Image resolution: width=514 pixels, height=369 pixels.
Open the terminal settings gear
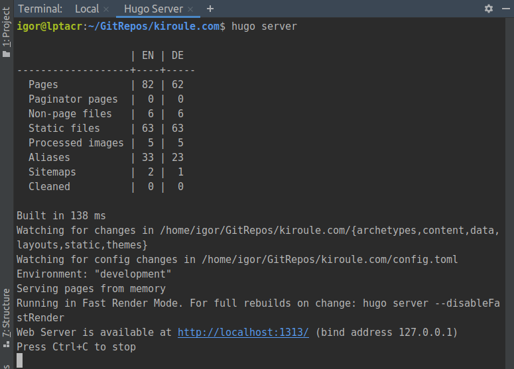pos(488,9)
